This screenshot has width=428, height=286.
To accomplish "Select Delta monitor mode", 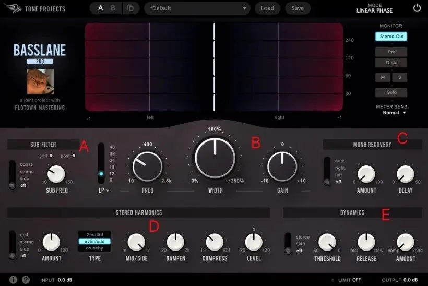I will (x=391, y=63).
